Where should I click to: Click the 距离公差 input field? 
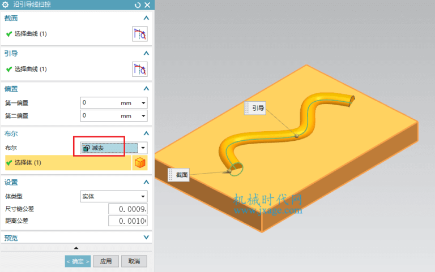point(127,221)
